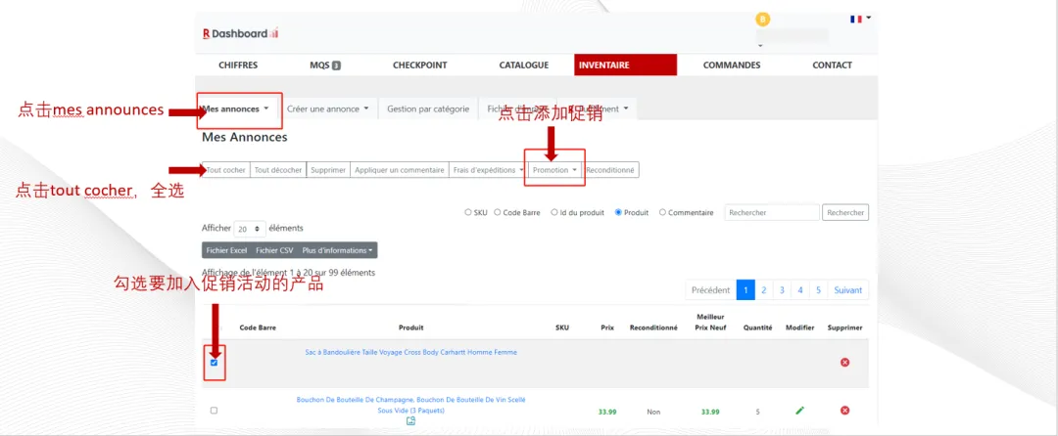
Task: Click the Meilleur Prix Neuf column header
Action: point(710,323)
